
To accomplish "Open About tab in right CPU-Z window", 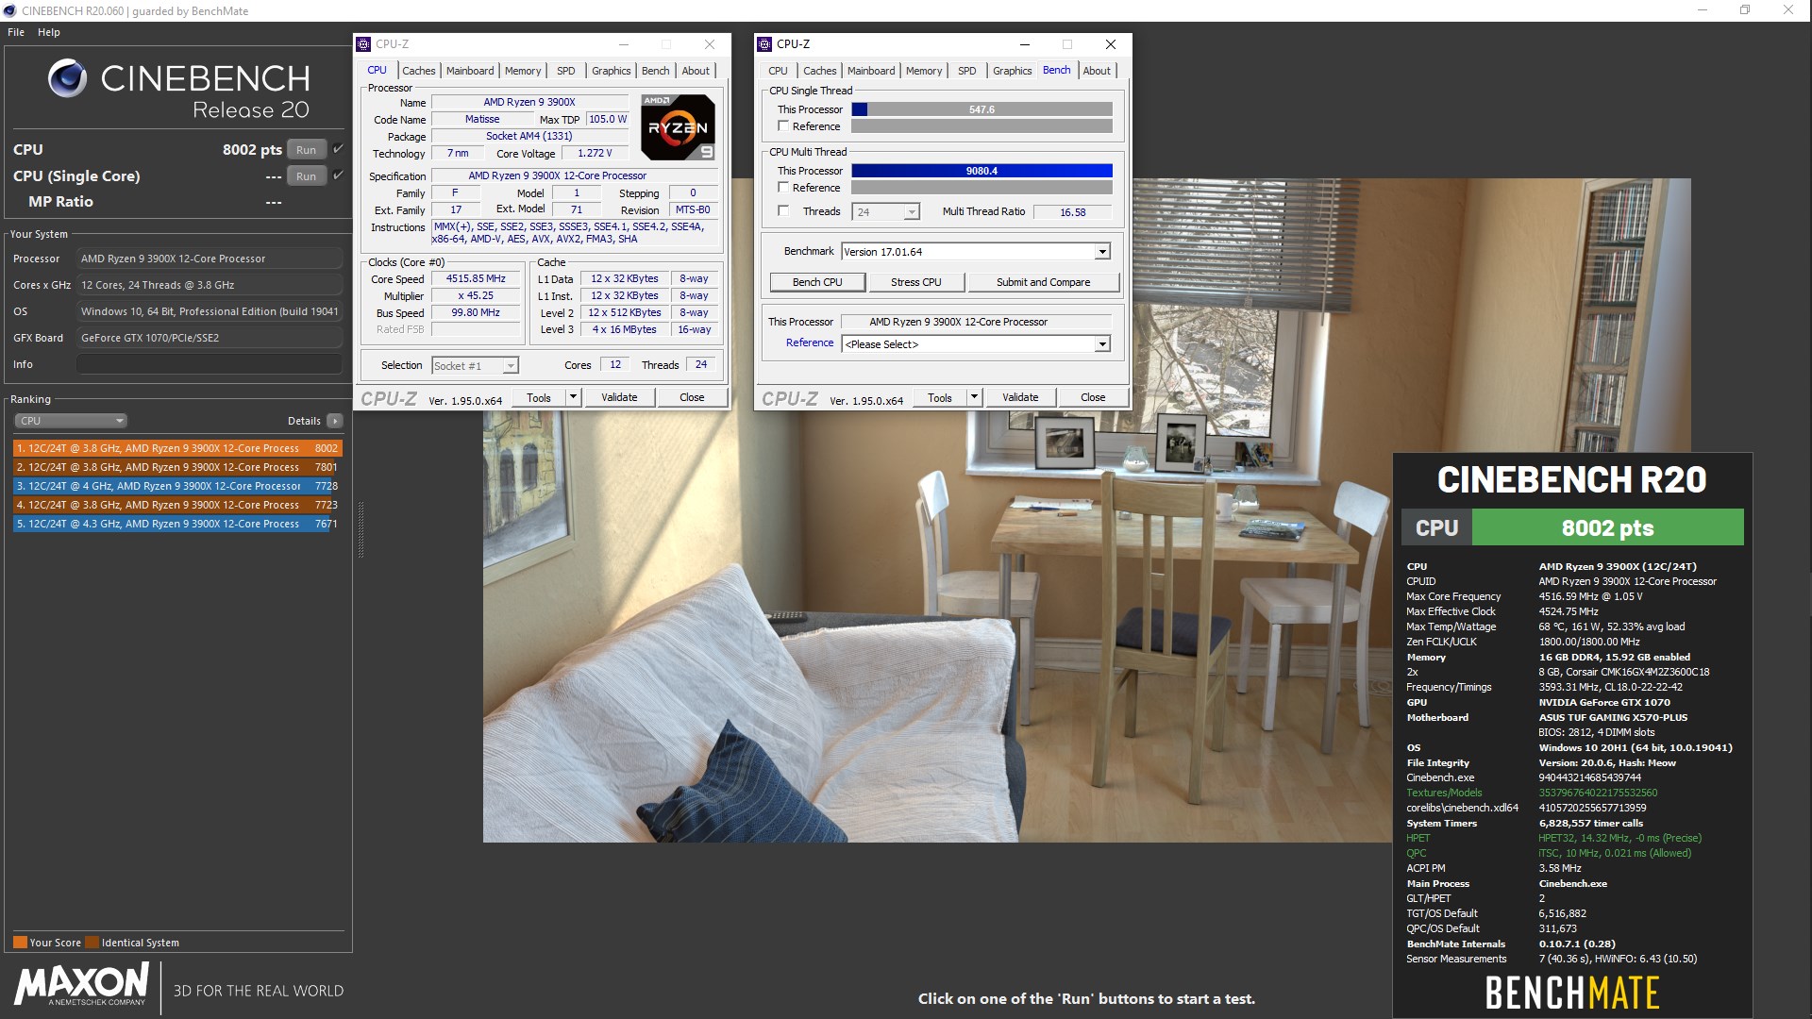I will coord(1097,71).
